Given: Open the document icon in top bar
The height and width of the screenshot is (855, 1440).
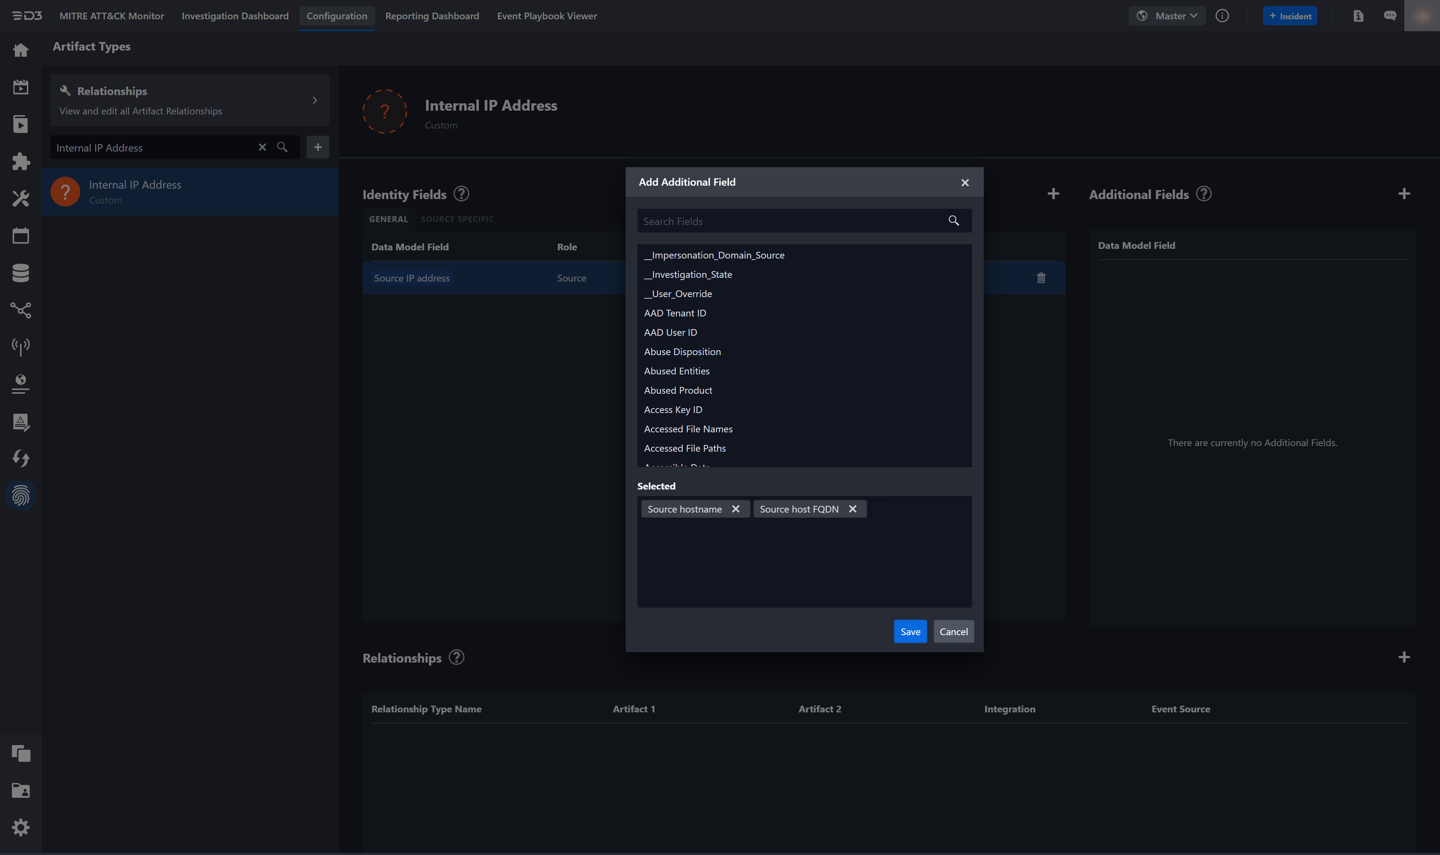Looking at the screenshot, I should coord(1358,16).
